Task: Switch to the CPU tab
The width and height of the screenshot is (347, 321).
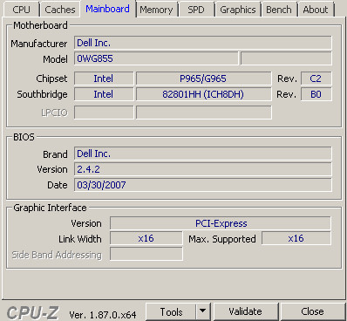Action: click(x=21, y=10)
